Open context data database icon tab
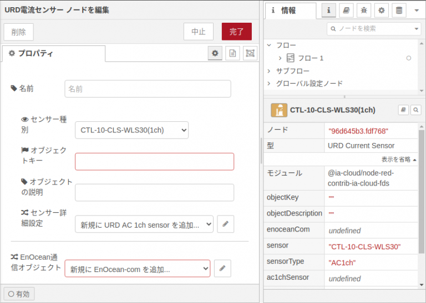Viewport: 426px width, 303px height. 398,11
